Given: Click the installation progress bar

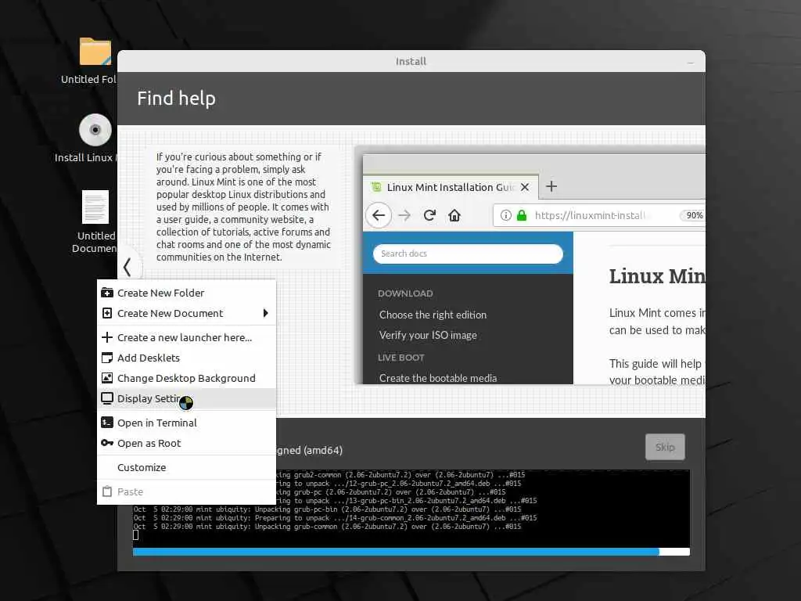Looking at the screenshot, I should tap(411, 552).
